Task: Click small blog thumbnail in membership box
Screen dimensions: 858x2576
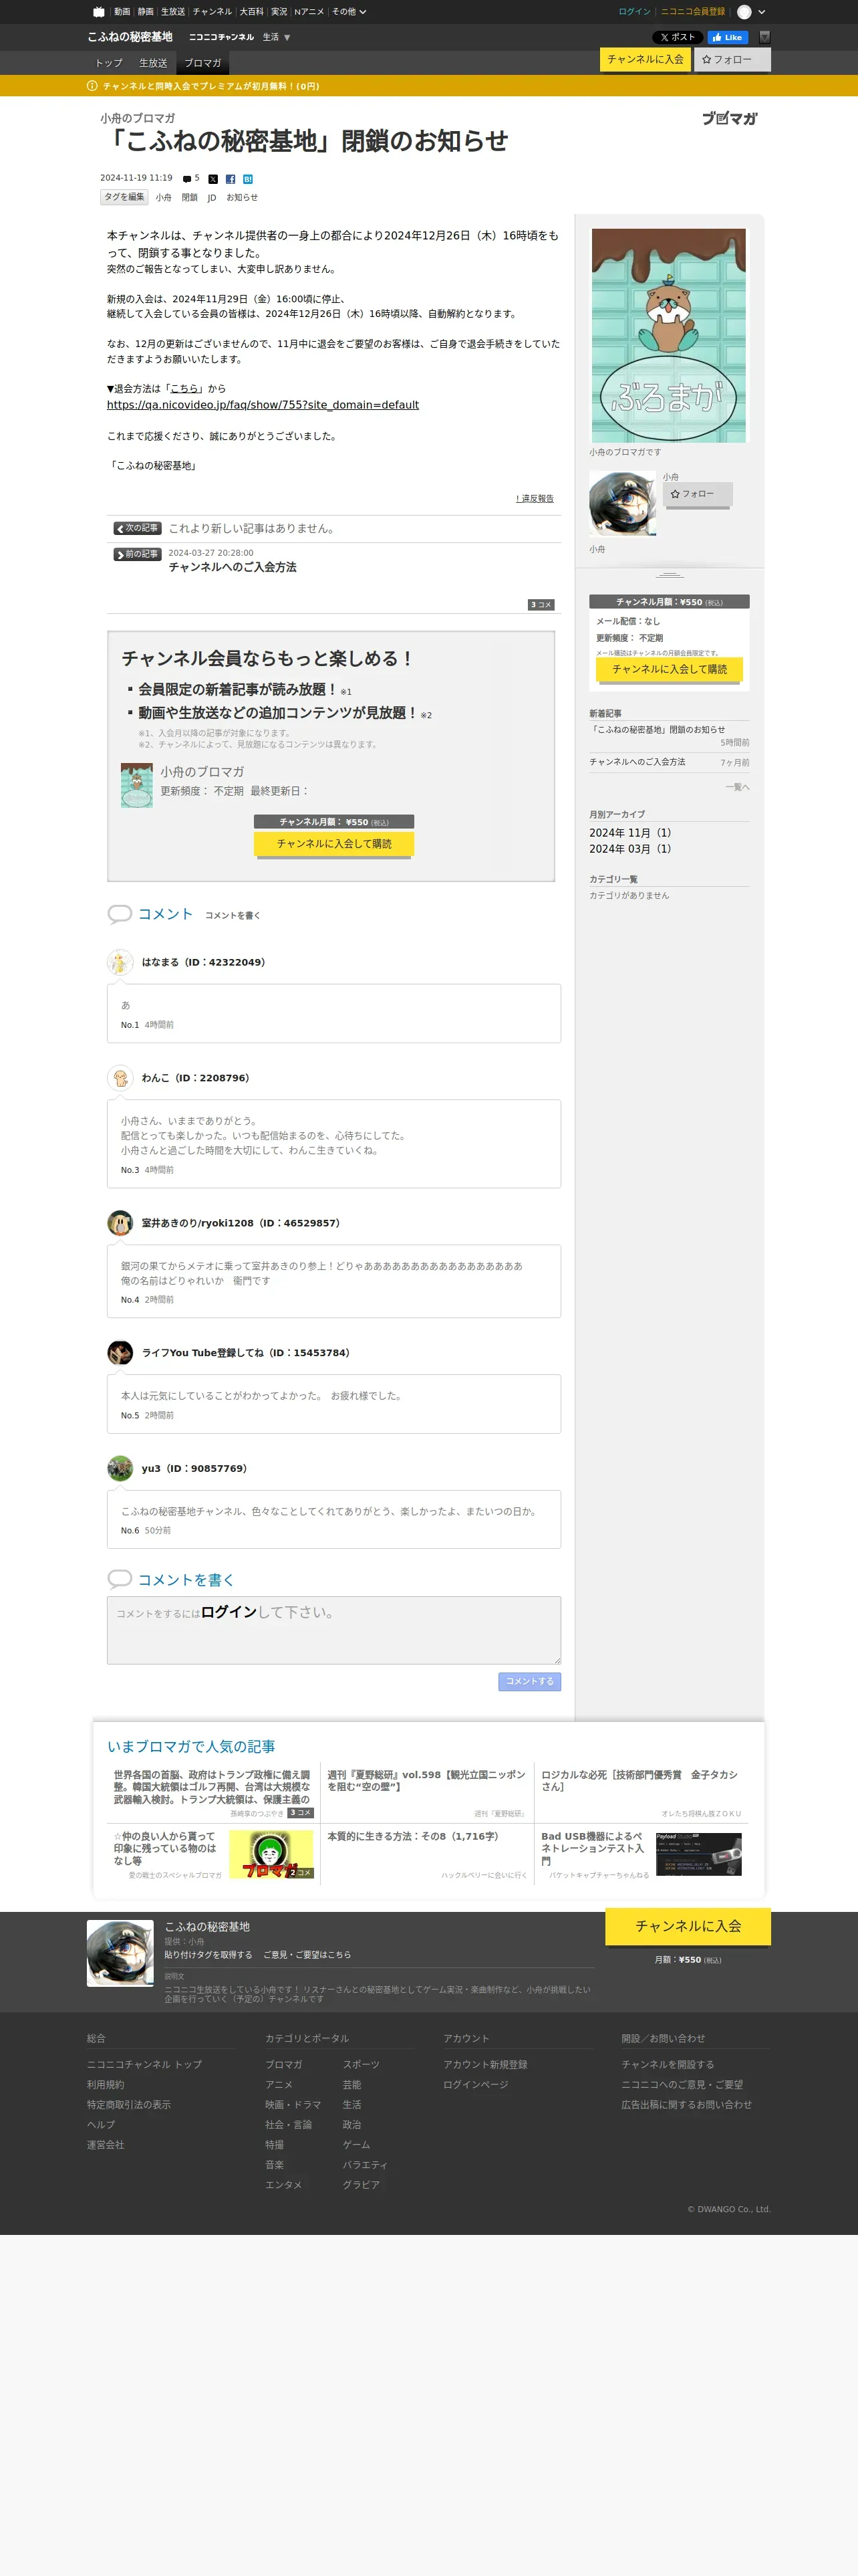Action: coord(137,785)
